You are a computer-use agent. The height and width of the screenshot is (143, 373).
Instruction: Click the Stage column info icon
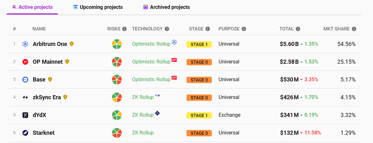(x=208, y=29)
